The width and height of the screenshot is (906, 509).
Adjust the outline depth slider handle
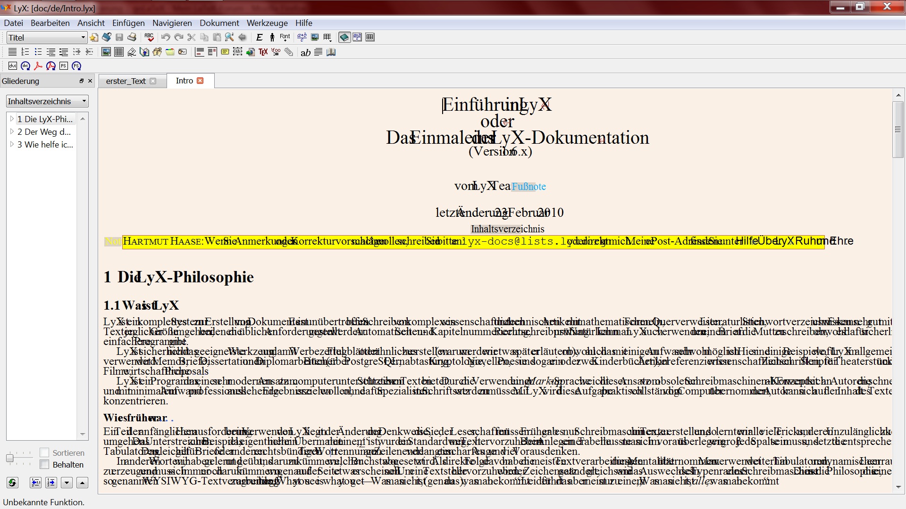tap(10, 458)
